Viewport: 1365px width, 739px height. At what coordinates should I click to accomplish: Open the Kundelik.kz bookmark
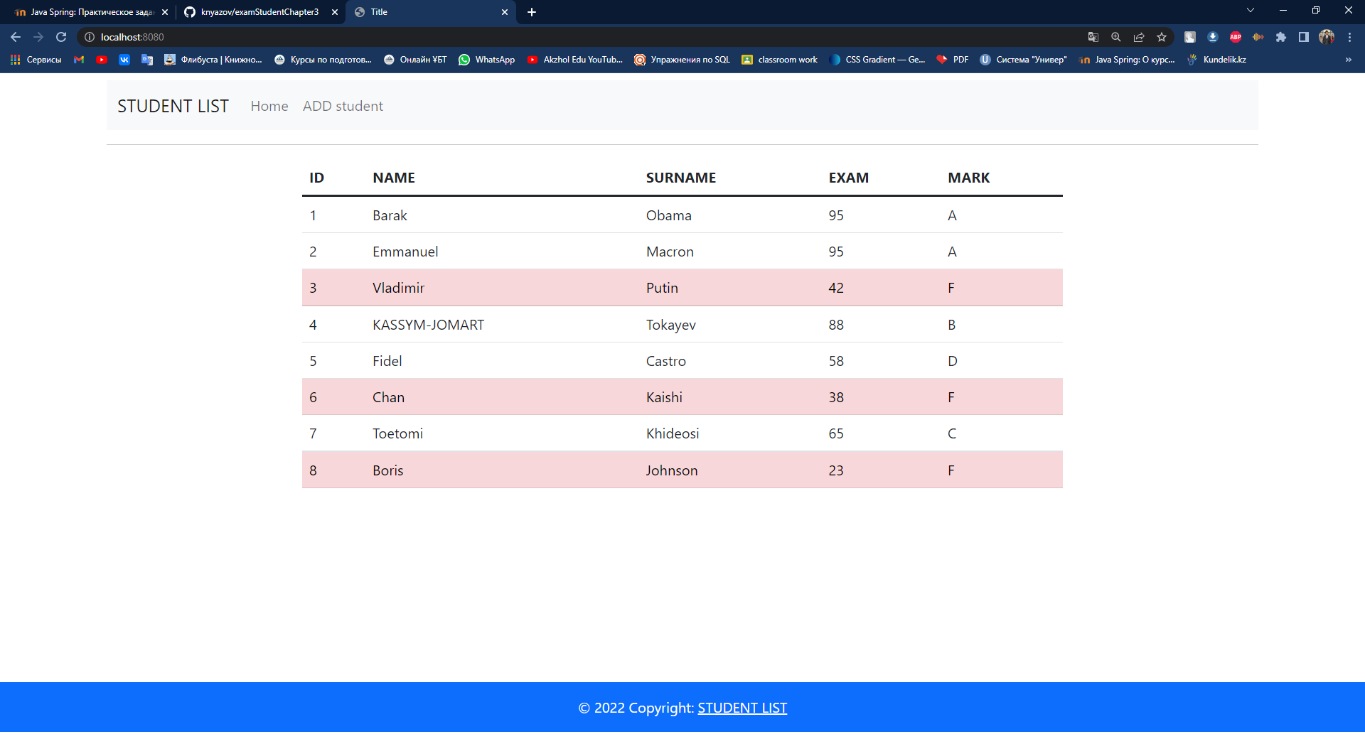pyautogui.click(x=1216, y=60)
